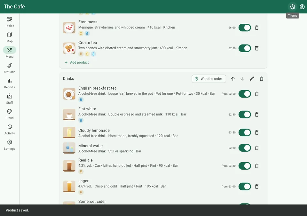Open Stations in the sidebar
Image resolution: width=307 pixels, height=216 pixels.
[10, 68]
